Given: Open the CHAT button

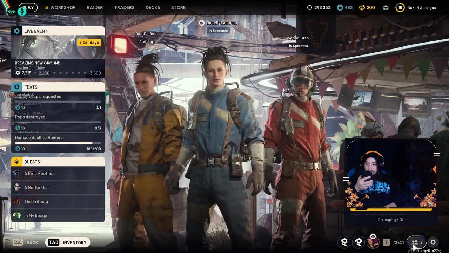Looking at the screenshot, I should [399, 242].
